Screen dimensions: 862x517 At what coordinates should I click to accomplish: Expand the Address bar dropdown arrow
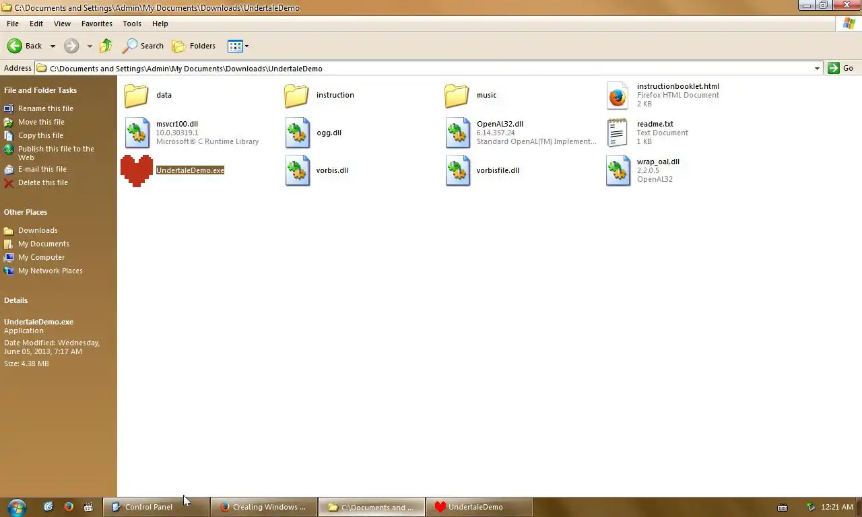tap(817, 68)
